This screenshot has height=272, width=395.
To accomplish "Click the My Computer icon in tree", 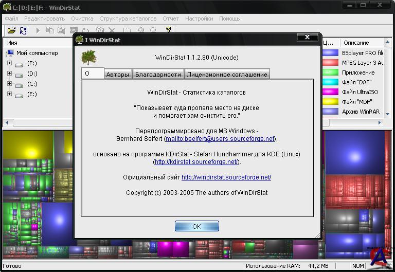I will point(10,53).
